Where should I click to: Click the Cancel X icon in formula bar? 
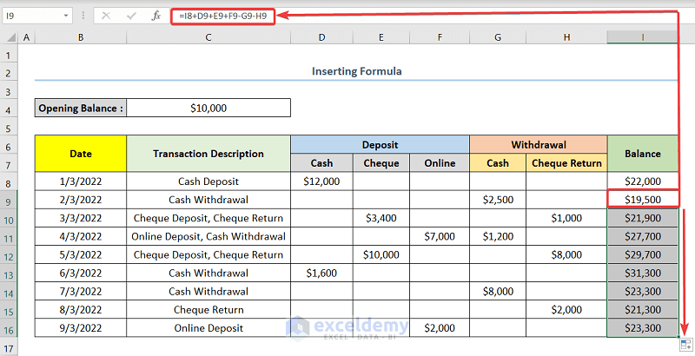pos(106,16)
